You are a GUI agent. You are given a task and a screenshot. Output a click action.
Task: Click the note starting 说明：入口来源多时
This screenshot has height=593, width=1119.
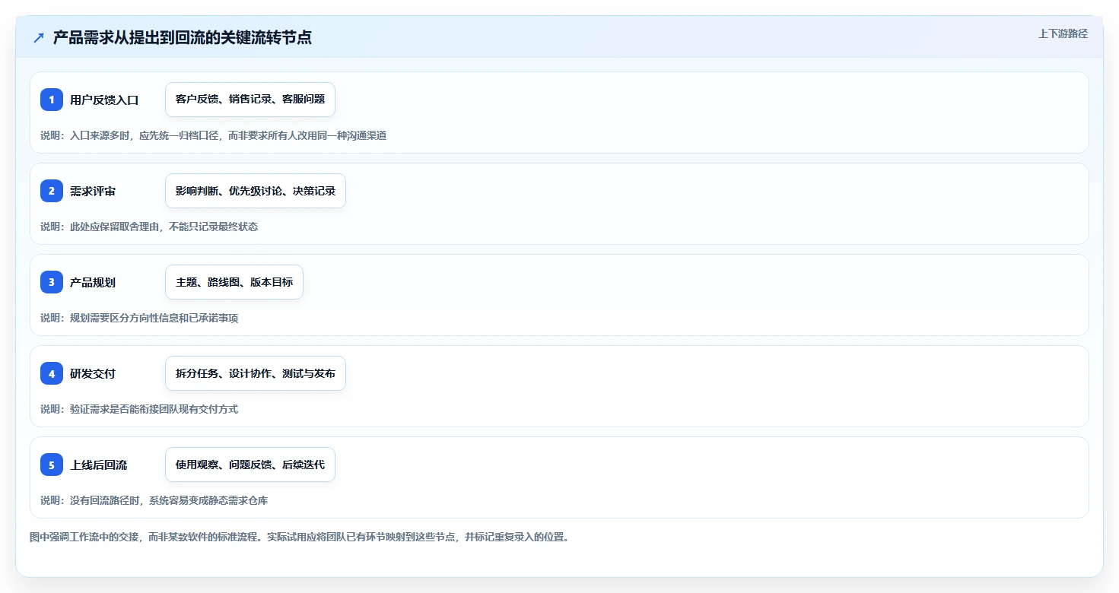214,135
